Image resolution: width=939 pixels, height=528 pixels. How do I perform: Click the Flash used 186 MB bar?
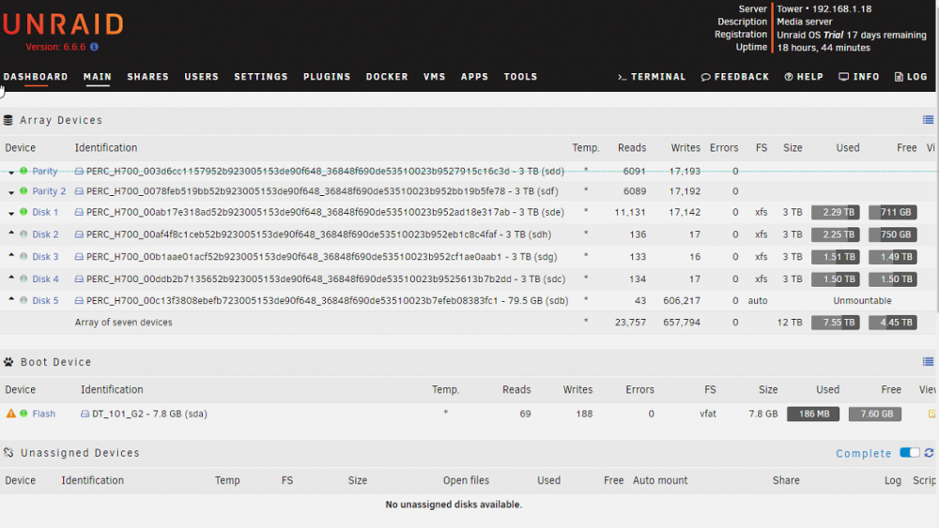tap(813, 414)
